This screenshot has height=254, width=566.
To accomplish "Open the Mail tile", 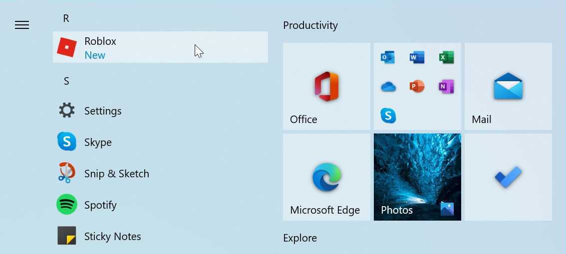I will pyautogui.click(x=508, y=86).
